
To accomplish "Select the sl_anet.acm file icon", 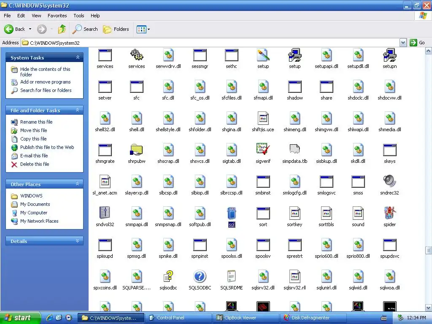I will (x=105, y=182).
